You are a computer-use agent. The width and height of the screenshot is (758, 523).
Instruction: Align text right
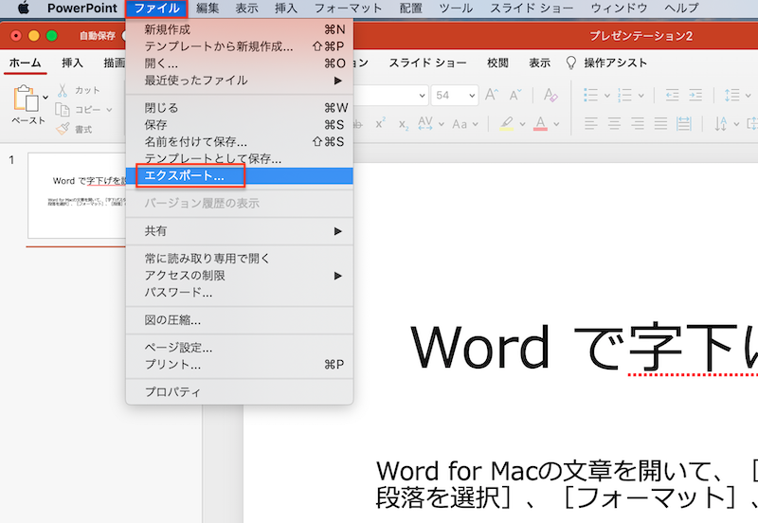637,124
